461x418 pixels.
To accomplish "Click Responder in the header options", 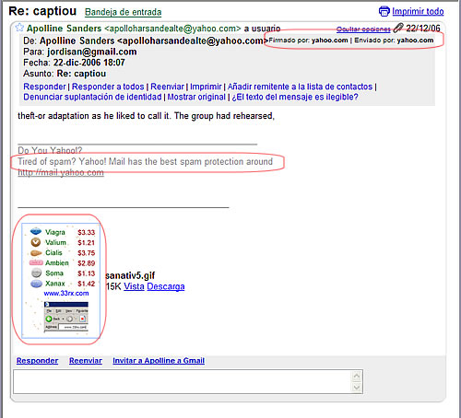I will [44, 87].
